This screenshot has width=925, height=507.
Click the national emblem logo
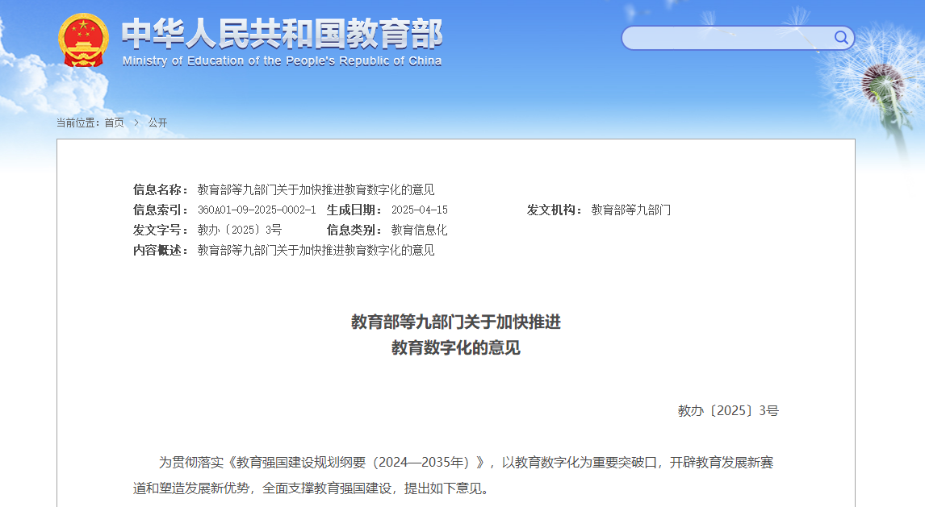tap(83, 39)
